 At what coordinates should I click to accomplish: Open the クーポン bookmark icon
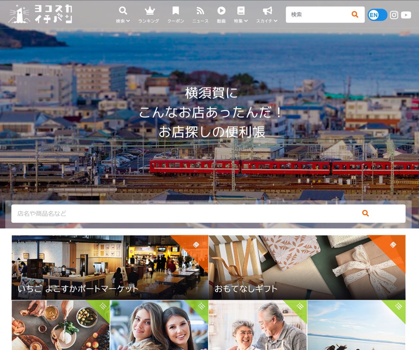coord(175,11)
